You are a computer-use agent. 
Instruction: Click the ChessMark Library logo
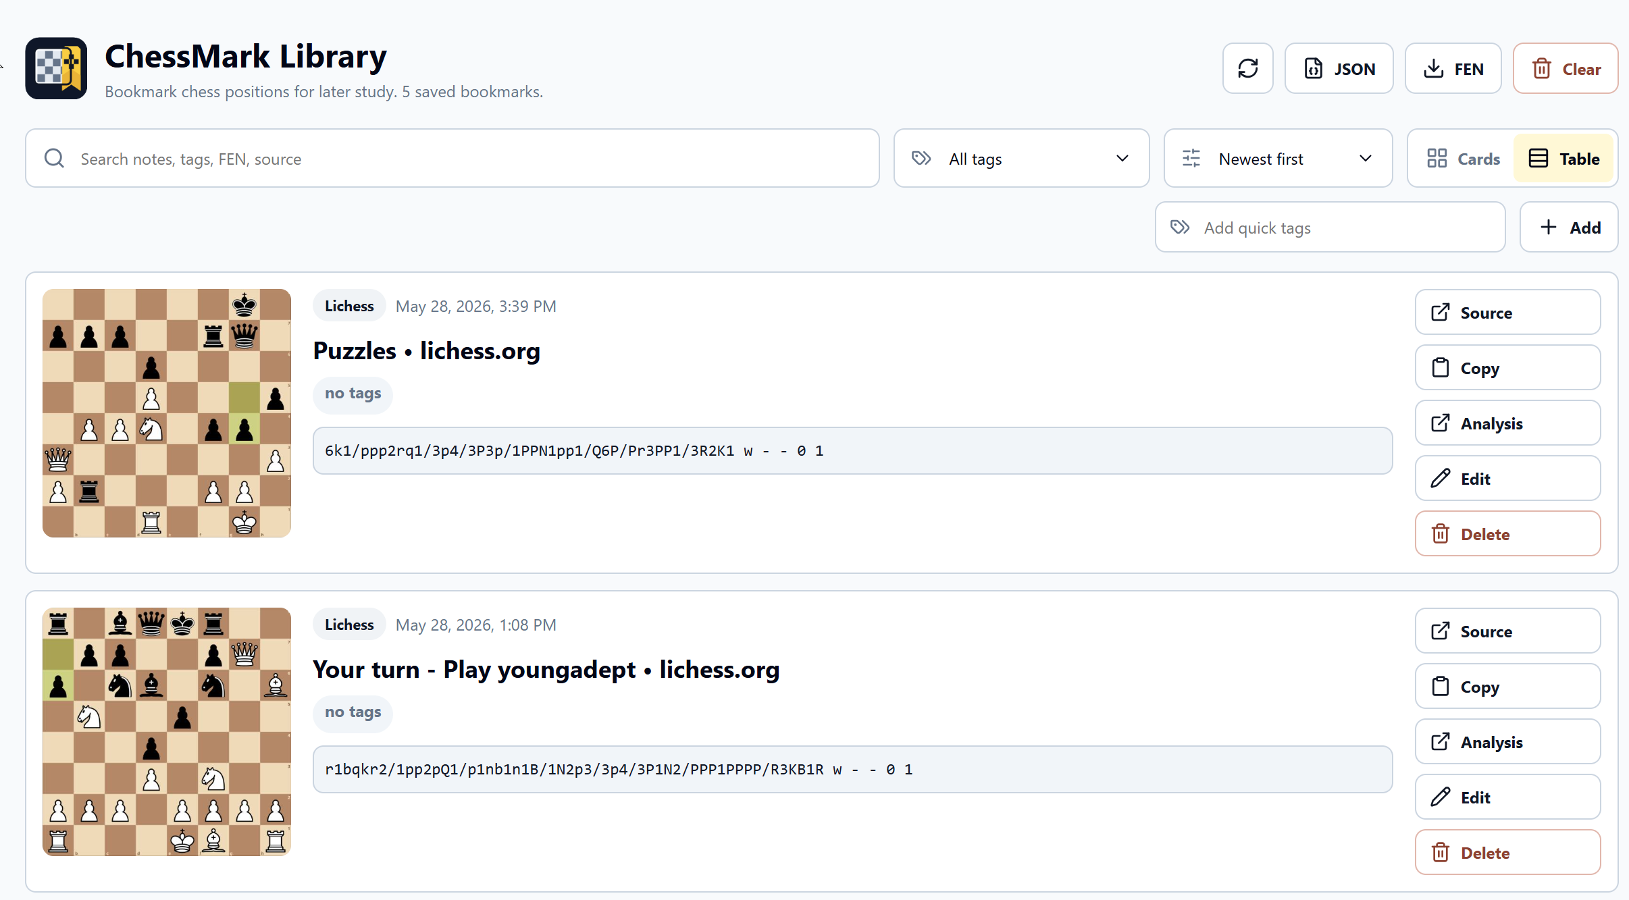[56, 68]
